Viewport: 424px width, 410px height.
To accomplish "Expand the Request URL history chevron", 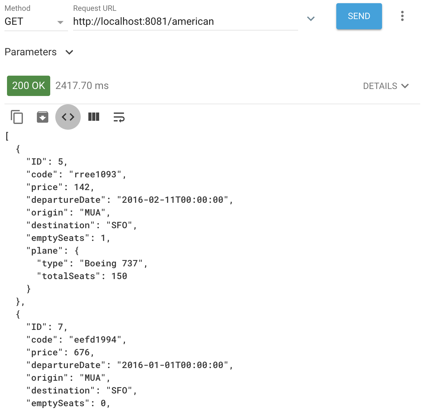I will coord(311,19).
